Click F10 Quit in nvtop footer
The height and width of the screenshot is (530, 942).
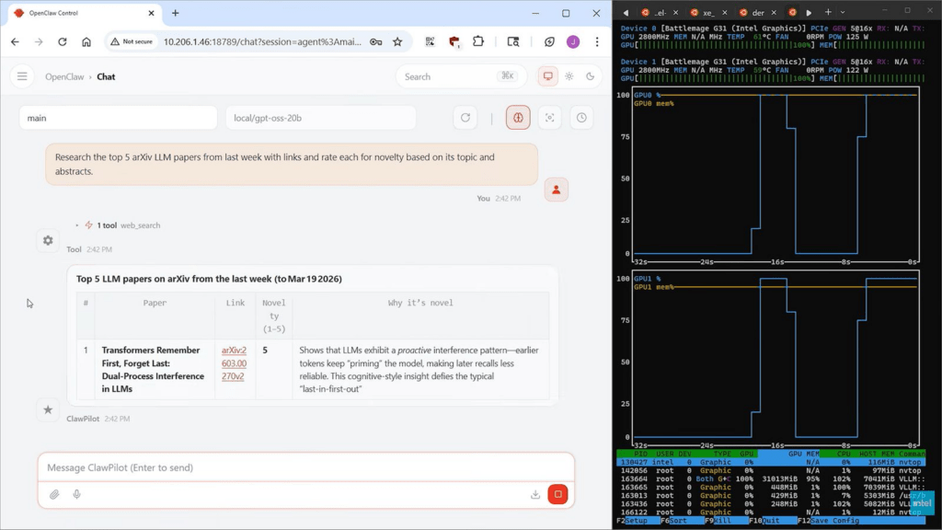[764, 521]
